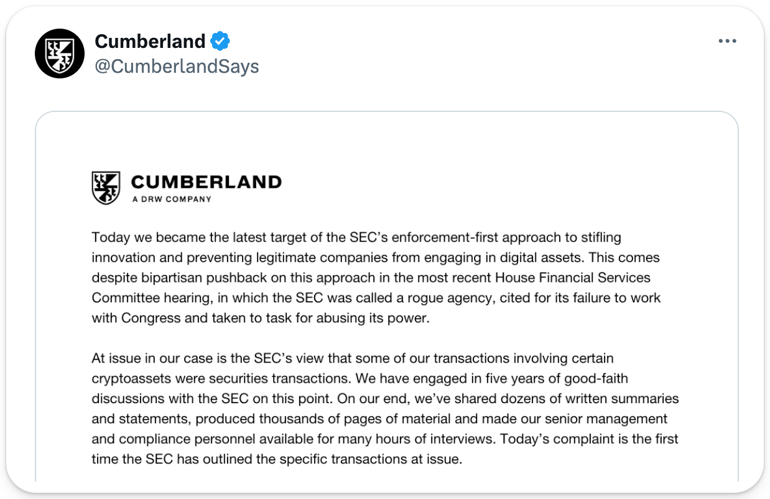Open the Cumberland profile avatar
This screenshot has height=499, width=770.
59,54
